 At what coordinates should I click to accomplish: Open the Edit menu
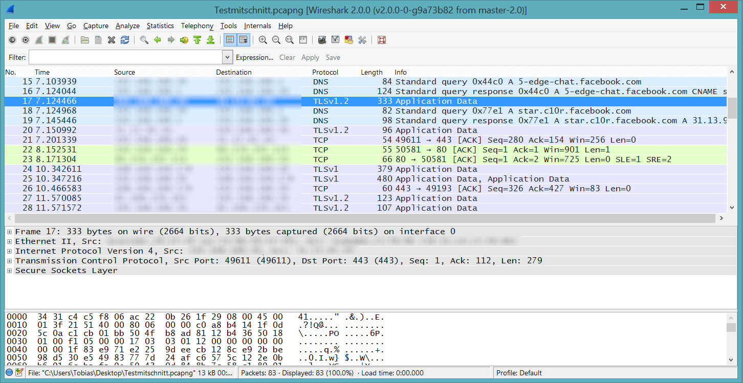click(x=32, y=26)
